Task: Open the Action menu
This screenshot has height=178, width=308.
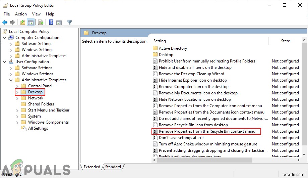Action: [21, 14]
